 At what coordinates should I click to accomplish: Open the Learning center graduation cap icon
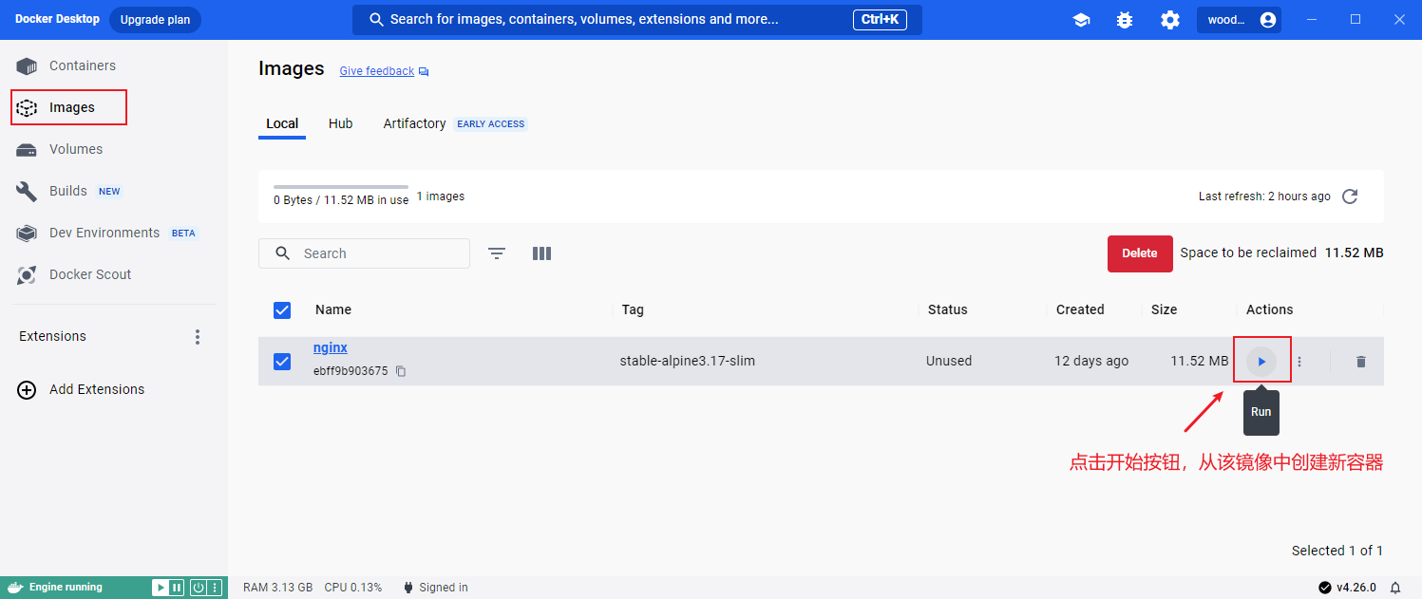[1081, 20]
